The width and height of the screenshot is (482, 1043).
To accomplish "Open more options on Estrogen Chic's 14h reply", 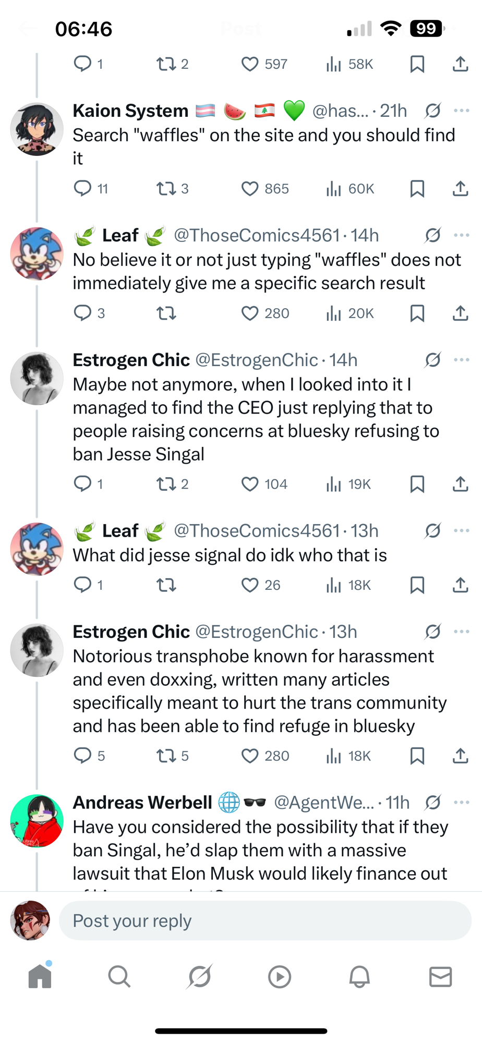I will coord(462,360).
